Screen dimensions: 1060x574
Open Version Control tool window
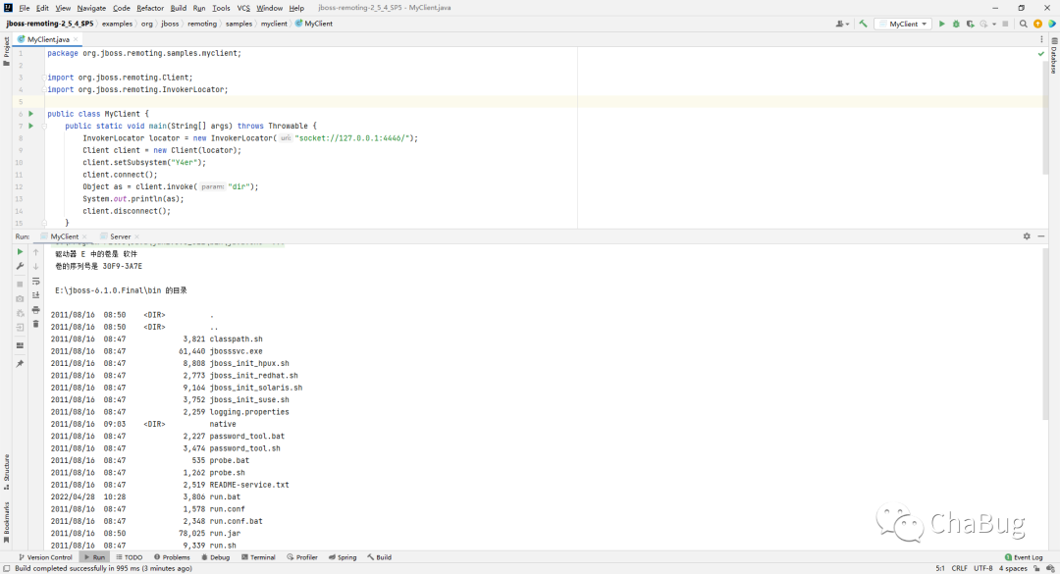pyautogui.click(x=44, y=557)
